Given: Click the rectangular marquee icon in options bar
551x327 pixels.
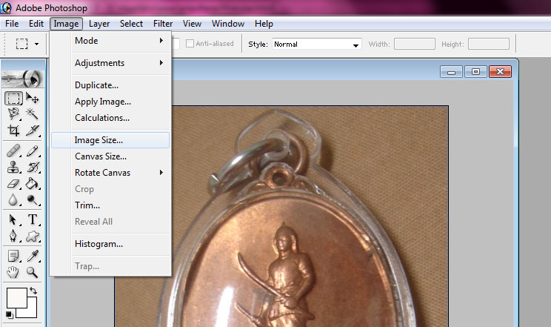Looking at the screenshot, I should tap(21, 44).
